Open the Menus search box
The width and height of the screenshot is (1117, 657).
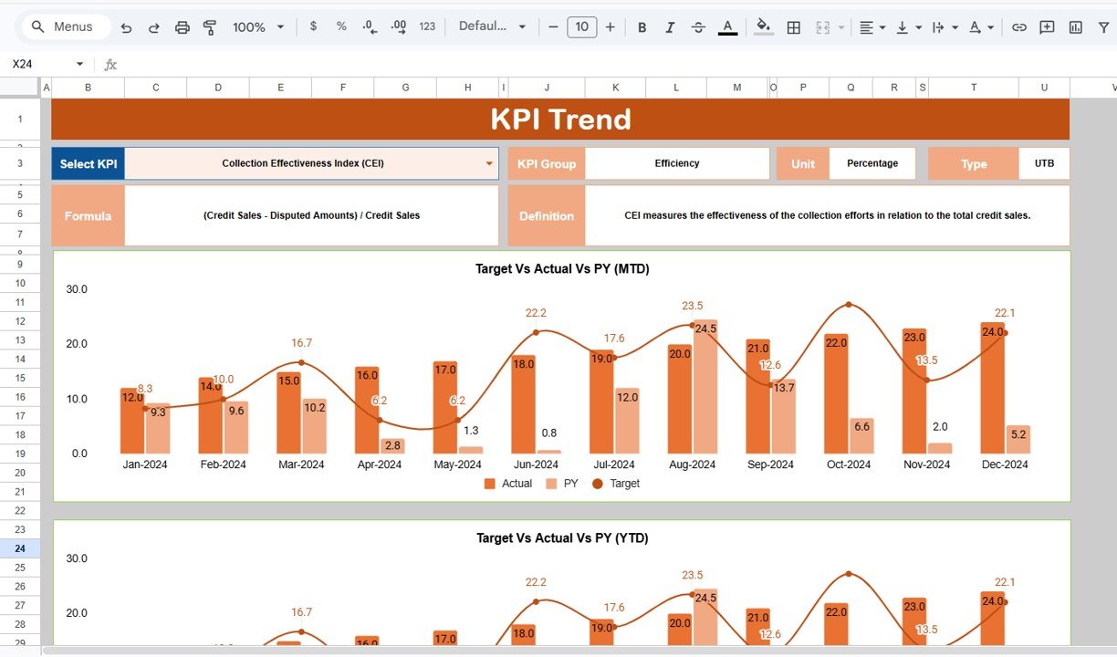click(64, 26)
